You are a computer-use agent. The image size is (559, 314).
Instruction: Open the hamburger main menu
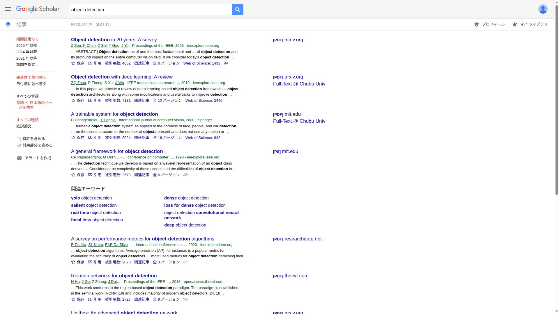(8, 9)
